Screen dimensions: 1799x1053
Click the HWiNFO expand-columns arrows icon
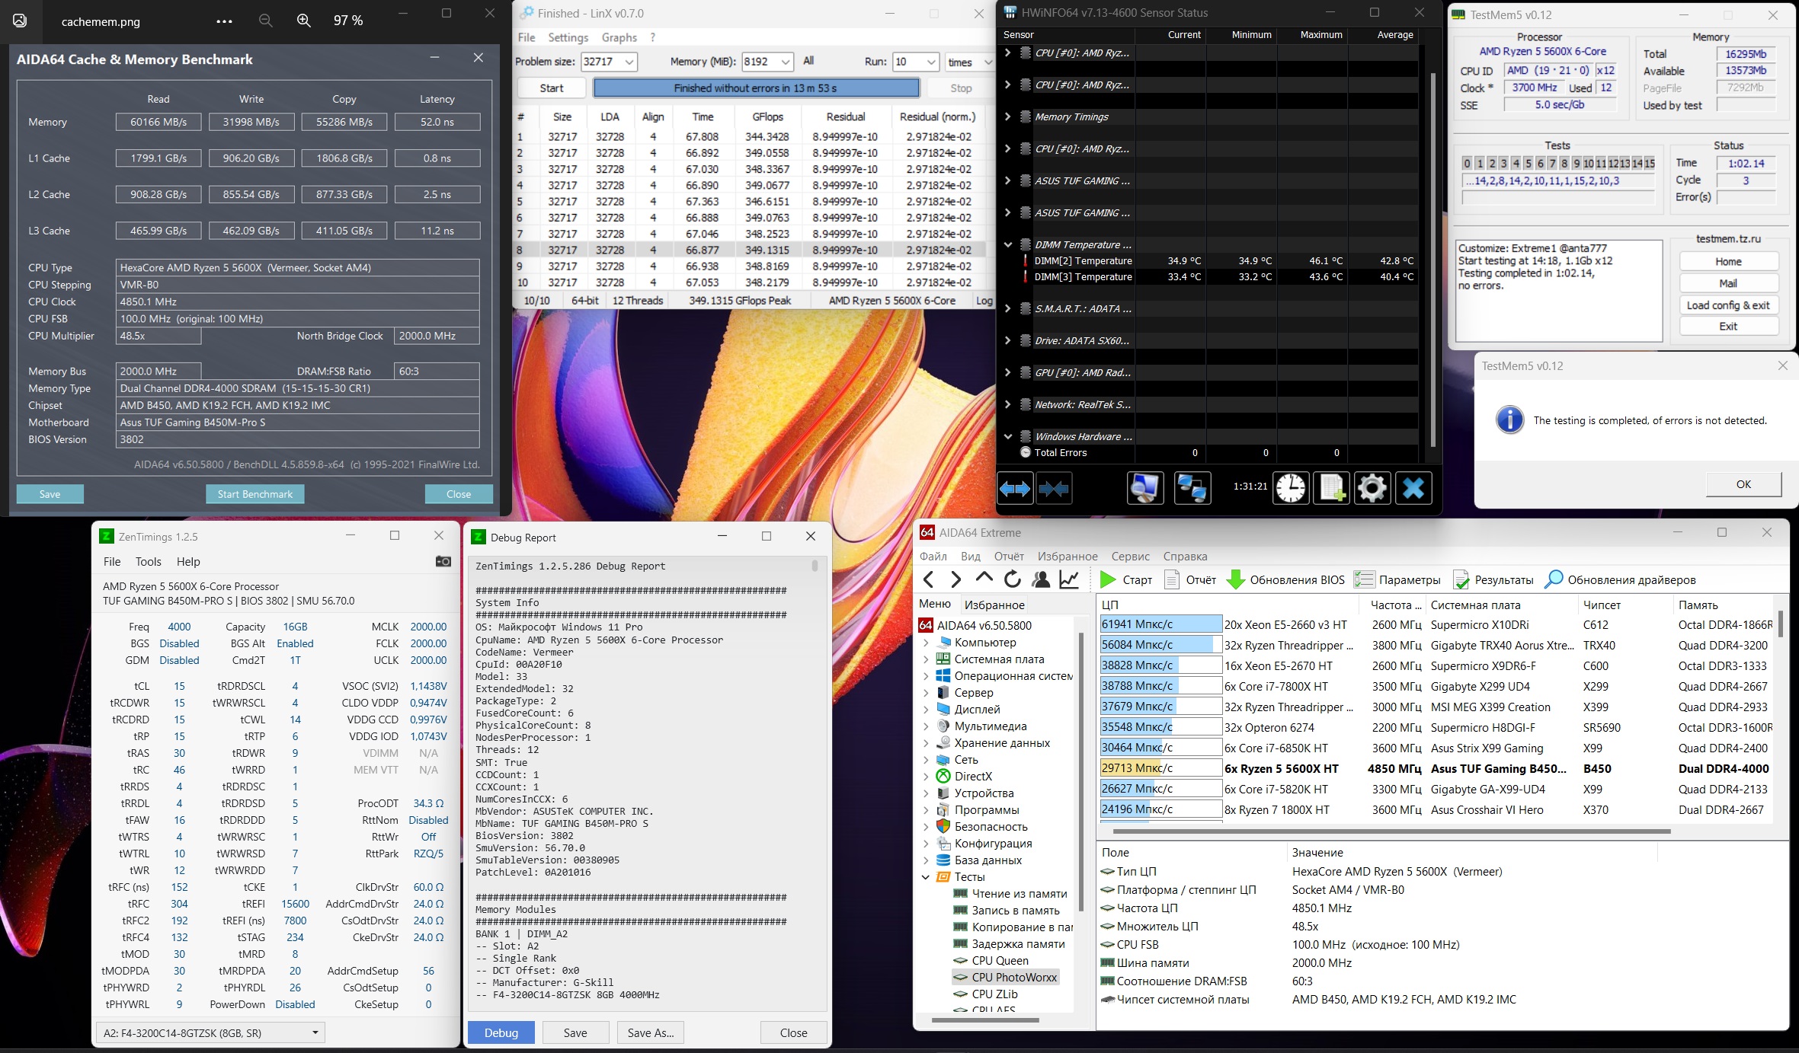pyautogui.click(x=1015, y=488)
